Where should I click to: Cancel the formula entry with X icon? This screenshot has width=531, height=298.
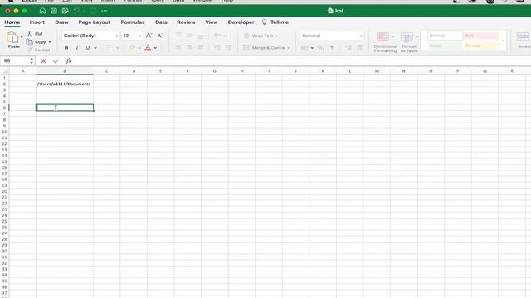(x=43, y=60)
